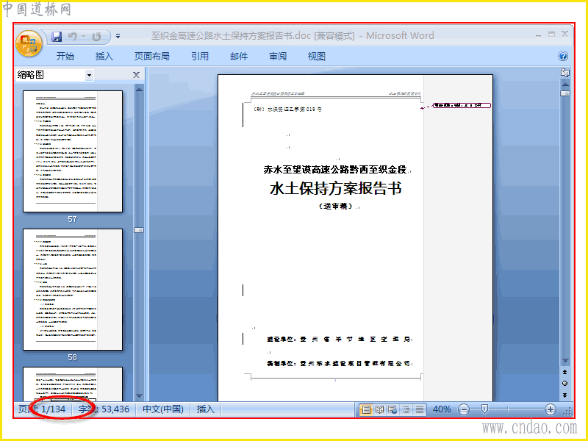Close the thumbnails pane
588x441 pixels.
click(x=137, y=75)
